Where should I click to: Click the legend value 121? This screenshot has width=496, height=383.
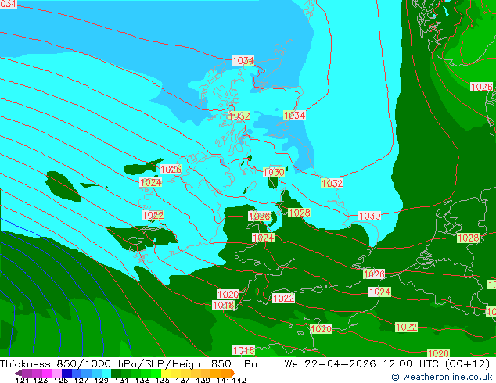pos(22,380)
